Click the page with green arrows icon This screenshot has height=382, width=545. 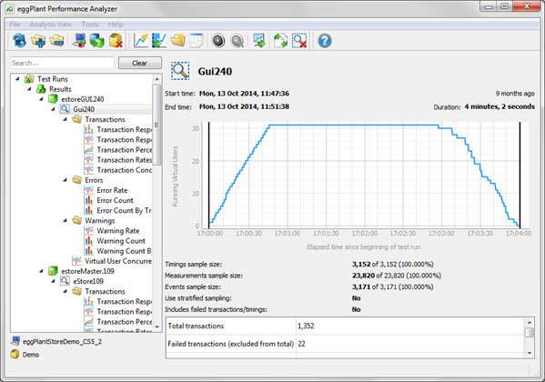tap(280, 41)
